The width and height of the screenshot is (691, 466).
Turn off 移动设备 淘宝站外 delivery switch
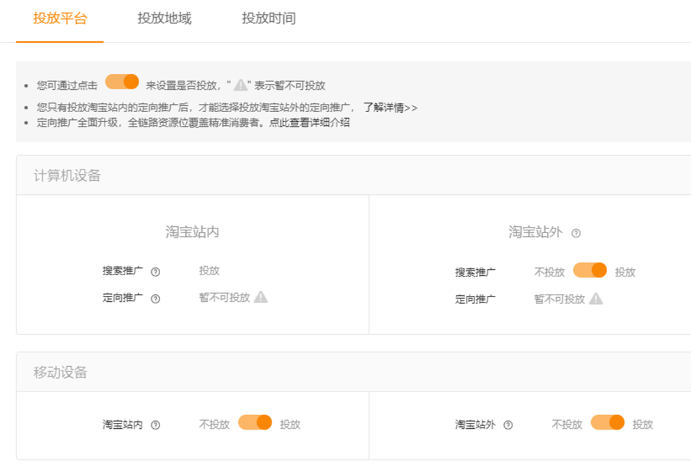607,423
